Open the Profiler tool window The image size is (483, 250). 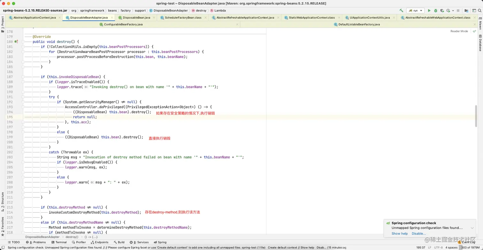pyautogui.click(x=79, y=242)
